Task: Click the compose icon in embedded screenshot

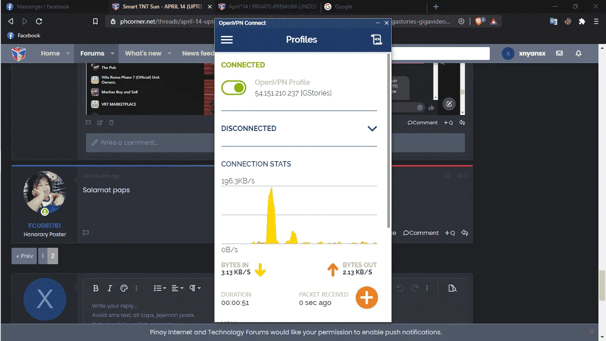Action: 449,104
